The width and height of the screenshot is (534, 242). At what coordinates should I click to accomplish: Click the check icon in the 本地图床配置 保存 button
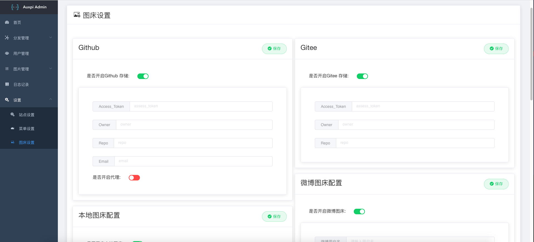(x=270, y=216)
